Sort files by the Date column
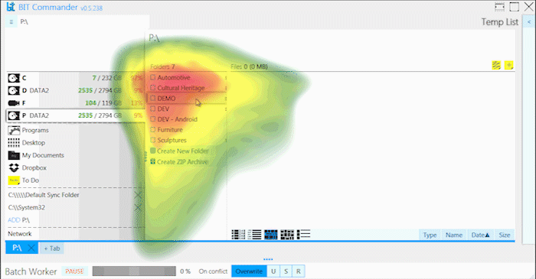This screenshot has height=279, width=536. [480, 235]
